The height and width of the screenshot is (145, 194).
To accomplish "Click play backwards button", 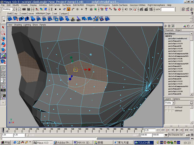I will [173, 130].
